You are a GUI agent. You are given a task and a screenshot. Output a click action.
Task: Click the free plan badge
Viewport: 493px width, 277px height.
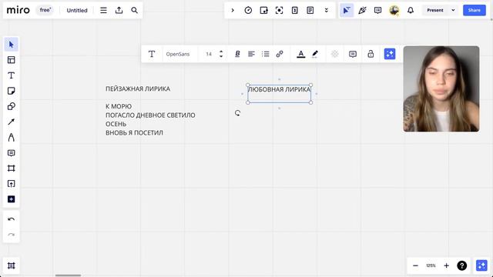point(45,10)
